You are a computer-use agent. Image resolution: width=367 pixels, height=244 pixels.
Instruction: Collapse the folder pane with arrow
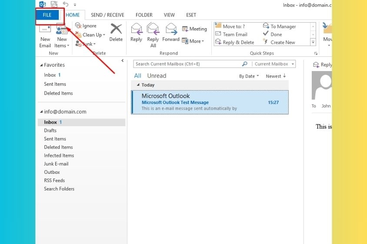[x=123, y=61]
